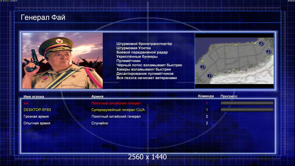This screenshot has width=295, height=166.
Task: Click 'Боевой передвижной радар' line
Action: click(142, 52)
